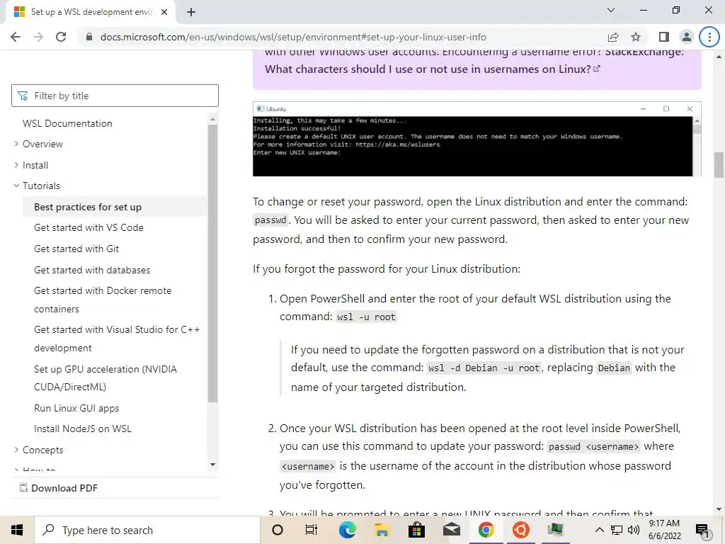This screenshot has width=725, height=544.
Task: Open Get started with Git
Action: pyautogui.click(x=76, y=249)
